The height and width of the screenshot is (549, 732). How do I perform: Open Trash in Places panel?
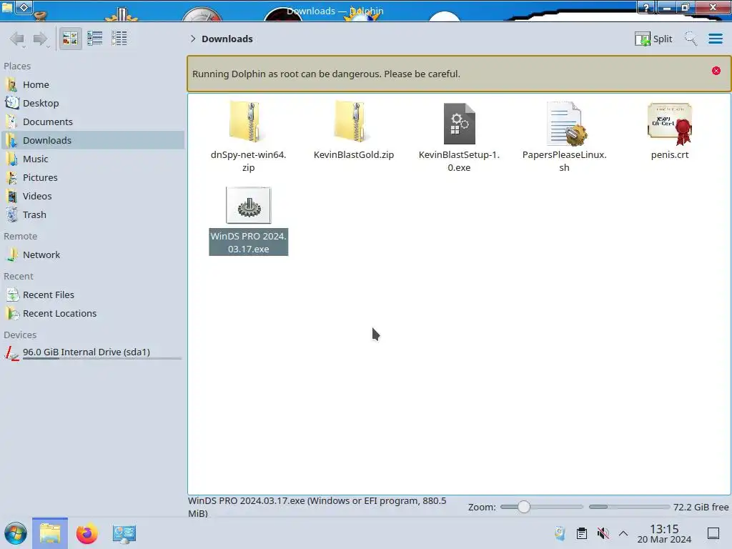92,215
